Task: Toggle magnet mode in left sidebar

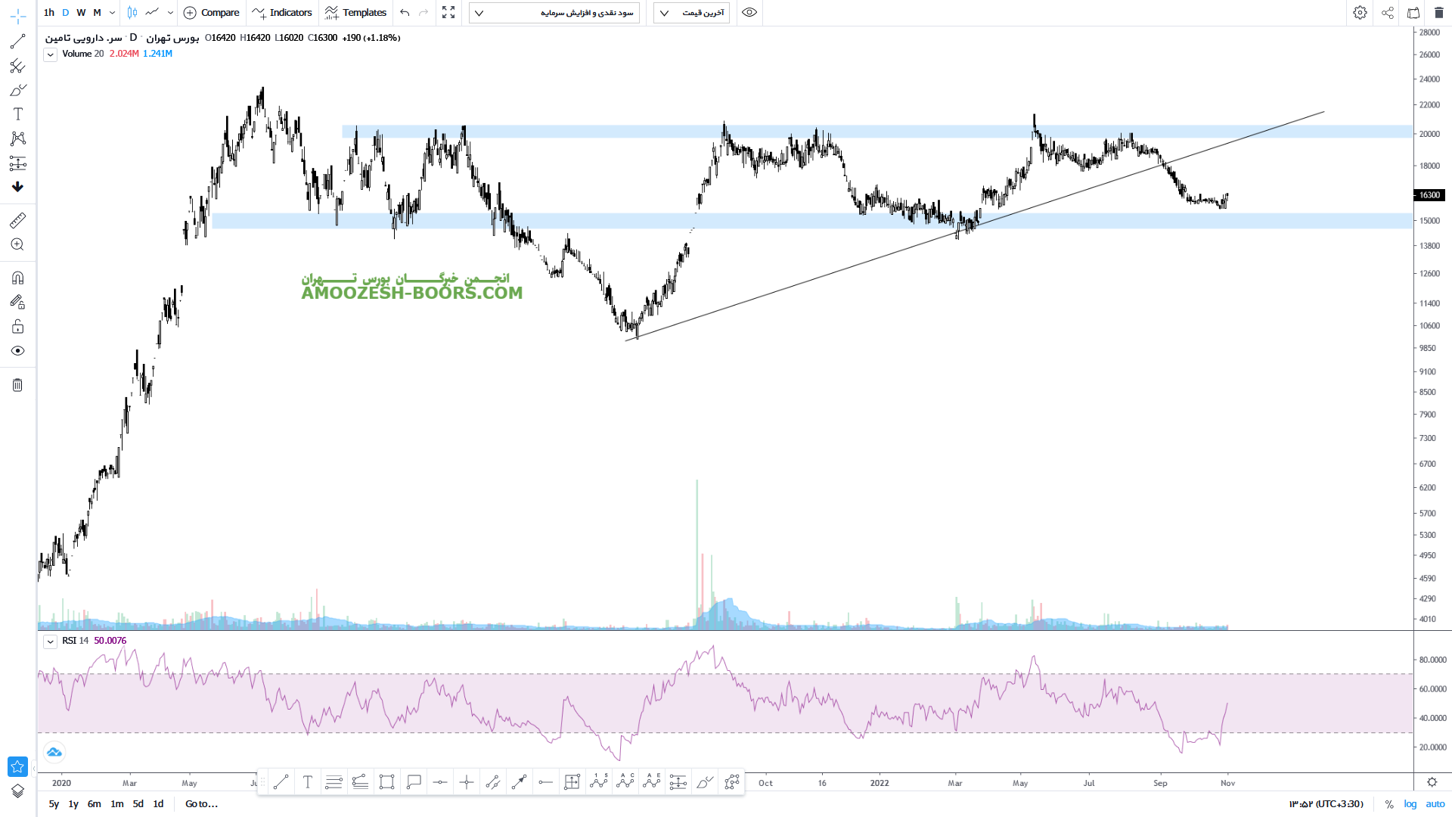Action: (x=17, y=278)
